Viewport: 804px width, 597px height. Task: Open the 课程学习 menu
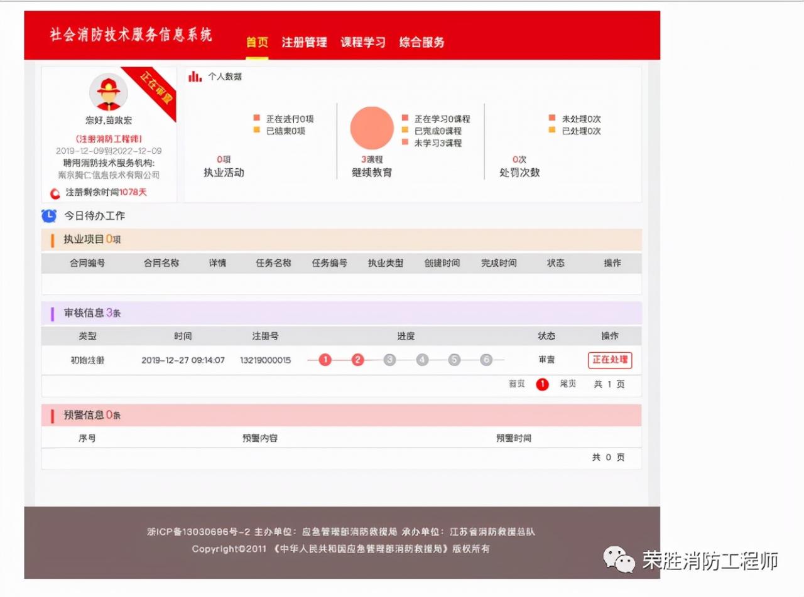363,42
